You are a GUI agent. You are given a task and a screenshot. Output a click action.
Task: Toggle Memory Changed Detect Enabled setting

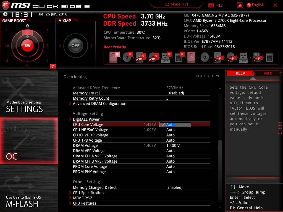pos(174,187)
